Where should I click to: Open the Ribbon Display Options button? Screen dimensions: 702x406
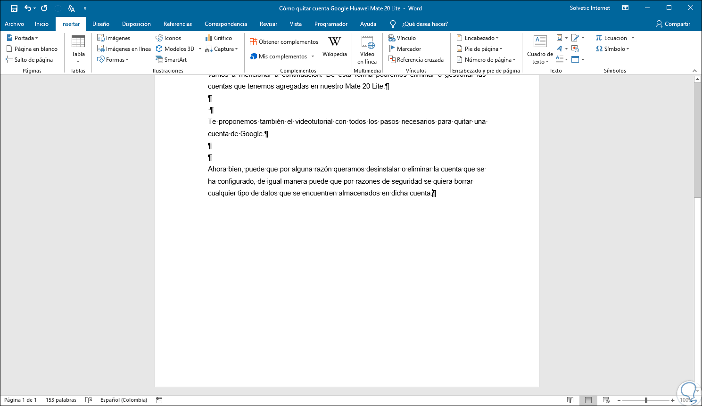(x=626, y=8)
